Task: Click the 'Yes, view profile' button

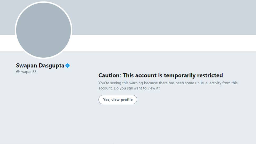Action: coord(118,100)
